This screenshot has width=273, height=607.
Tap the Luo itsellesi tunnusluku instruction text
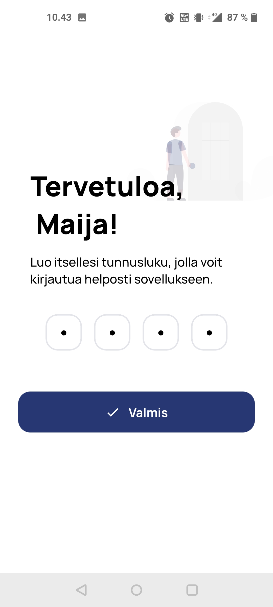coord(126,271)
